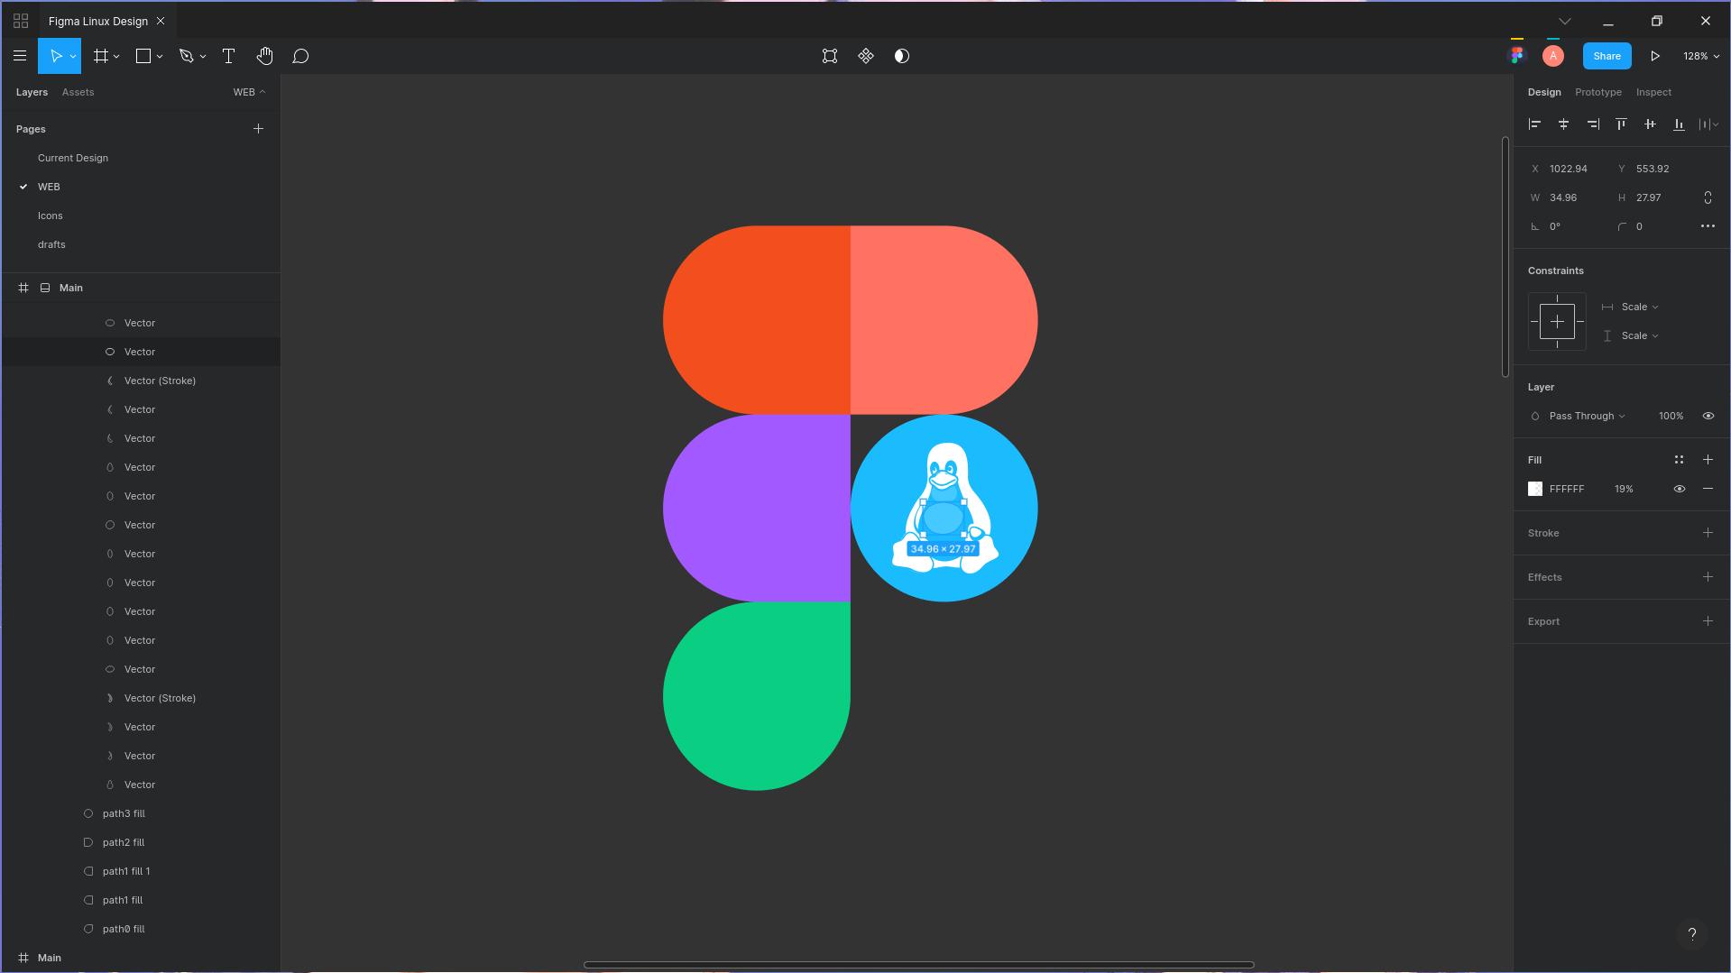Open the 128% zoom dropdown
This screenshot has height=973, width=1731.
(1699, 56)
